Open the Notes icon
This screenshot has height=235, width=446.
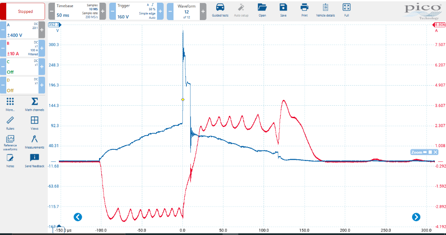coord(10,158)
